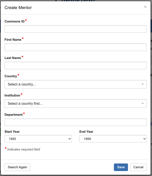The image size is (152, 176).
Task: Click the Department field label
Action: [x=14, y=115]
